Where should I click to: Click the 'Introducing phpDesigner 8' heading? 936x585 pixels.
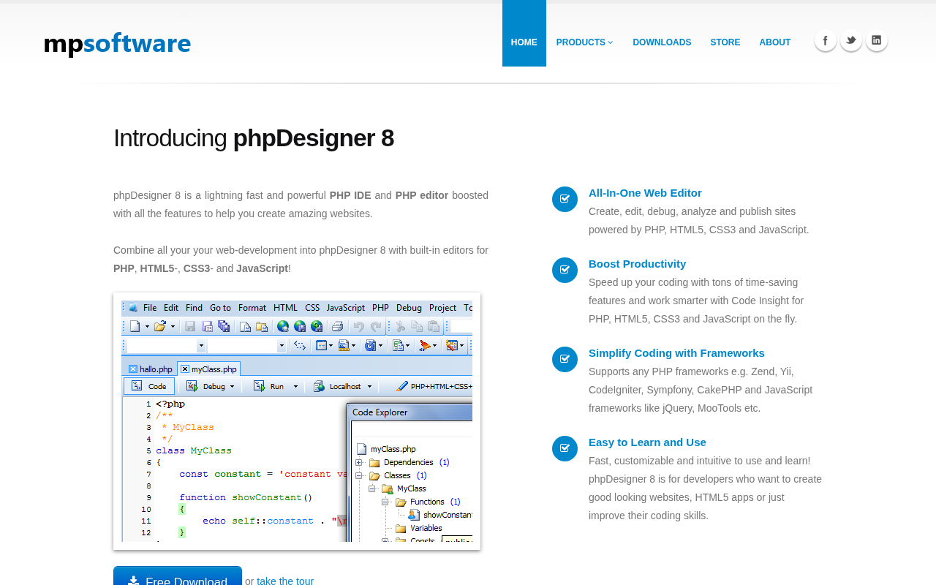[x=254, y=138]
